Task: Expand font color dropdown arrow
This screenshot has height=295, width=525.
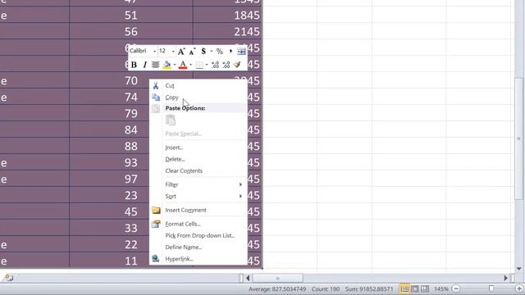Action: [190, 65]
